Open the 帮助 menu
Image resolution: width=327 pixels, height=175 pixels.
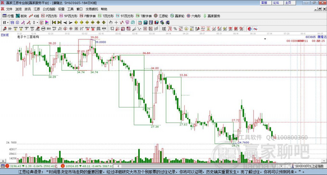[104, 9]
